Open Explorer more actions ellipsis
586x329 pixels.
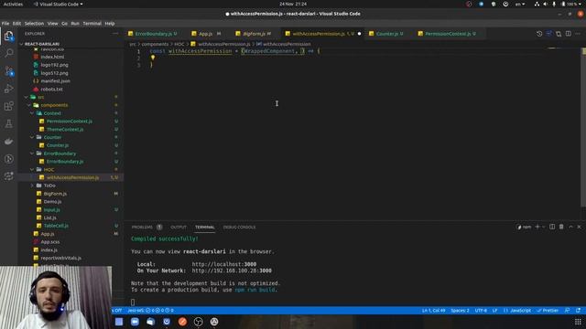(x=115, y=34)
